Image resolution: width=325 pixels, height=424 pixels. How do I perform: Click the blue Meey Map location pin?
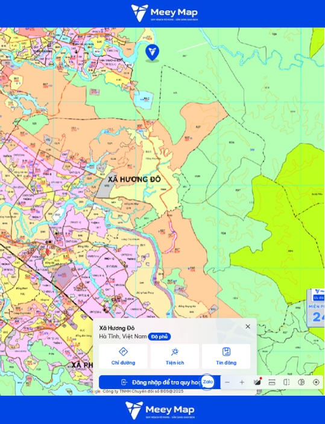pyautogui.click(x=152, y=52)
